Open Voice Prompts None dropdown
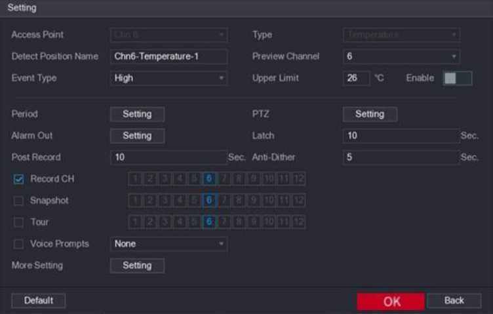This screenshot has height=314, width=493. coord(168,244)
